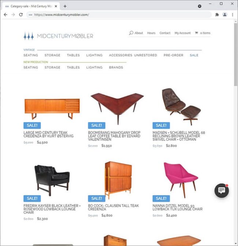Click the vertical page scrollbar thumb
Viewport: 238px width, 246px height.
pos(235,54)
